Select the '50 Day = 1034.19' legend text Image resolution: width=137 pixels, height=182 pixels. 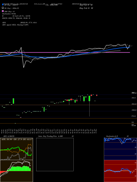pyautogui.click(x=12, y=8)
